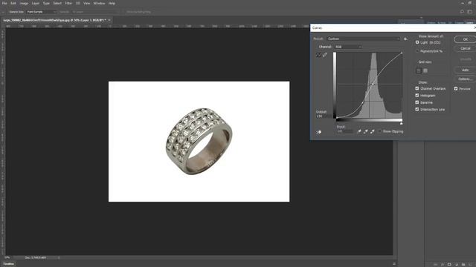476x267 pixels.
Task: Open the Preset dropdown in Curves
Action: coord(364,39)
